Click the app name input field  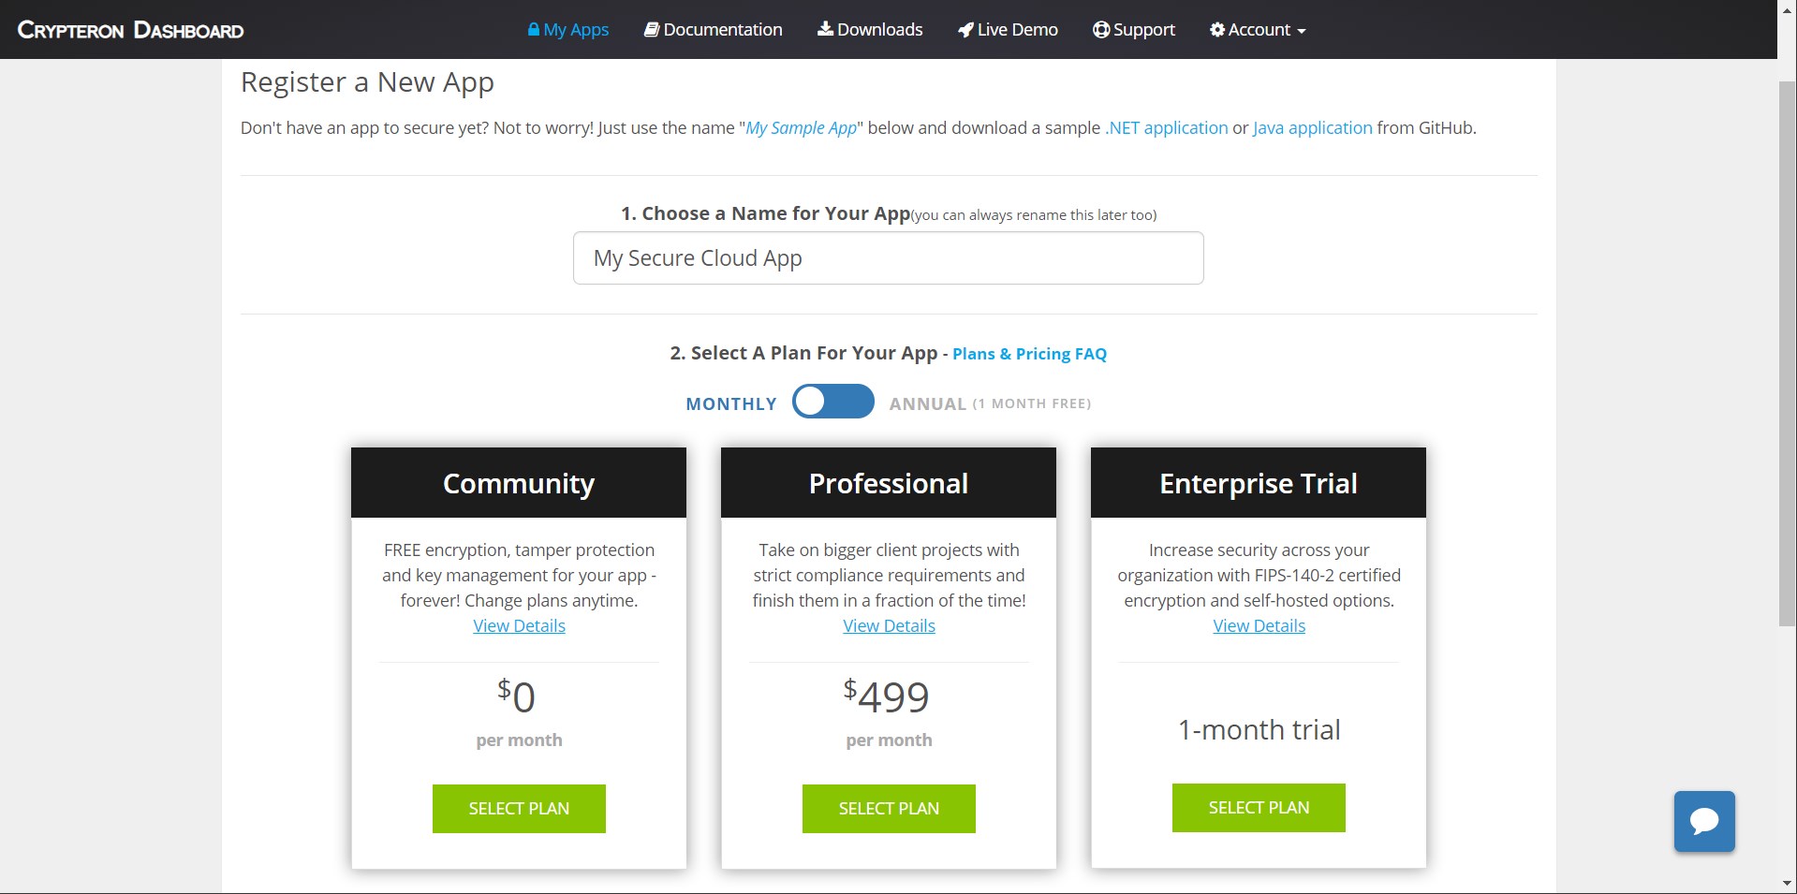888,258
